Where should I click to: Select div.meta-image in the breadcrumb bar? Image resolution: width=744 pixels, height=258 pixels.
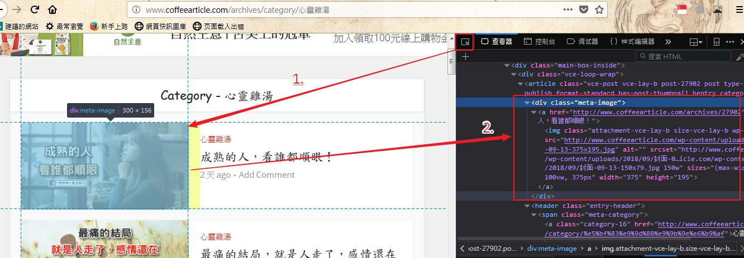(552, 249)
